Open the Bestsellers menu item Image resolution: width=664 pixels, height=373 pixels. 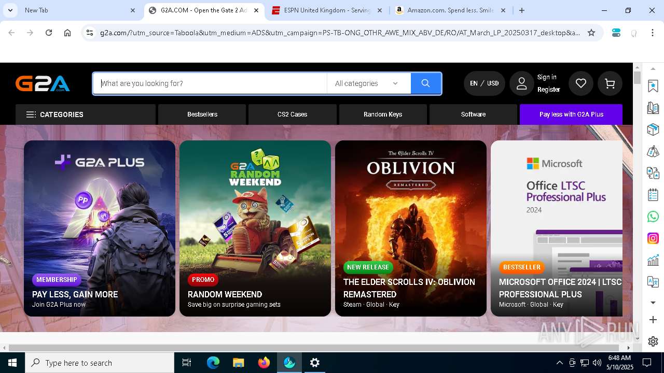202,114
